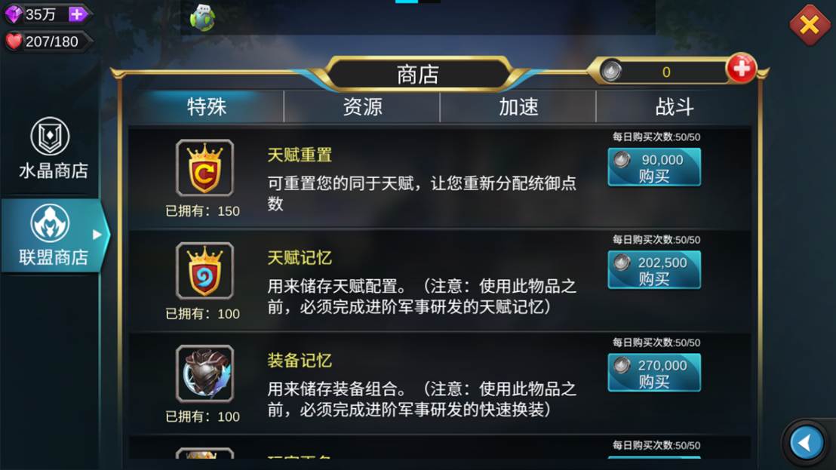Click the 天赋重置 crown shield icon

[204, 167]
